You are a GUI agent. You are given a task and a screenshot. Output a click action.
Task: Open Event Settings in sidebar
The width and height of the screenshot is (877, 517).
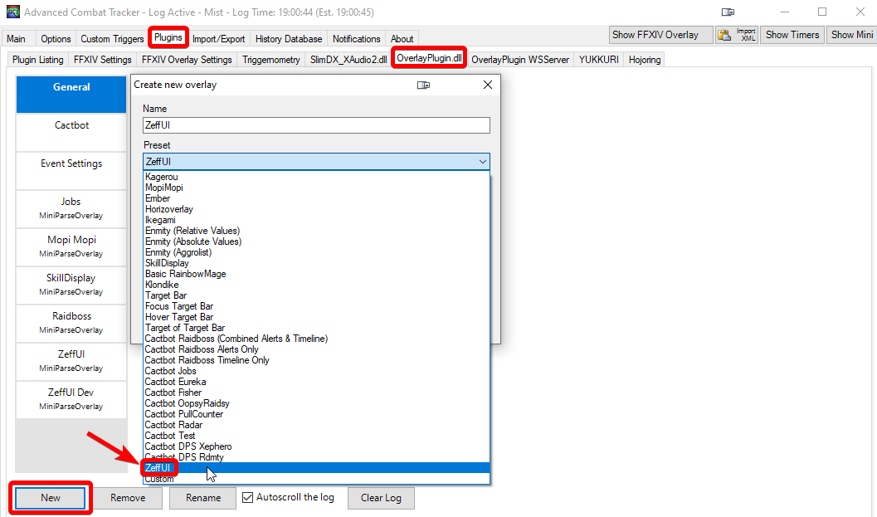(71, 170)
